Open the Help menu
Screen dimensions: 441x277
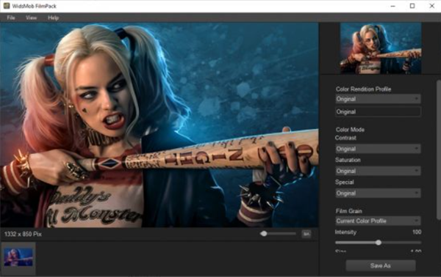tap(53, 18)
